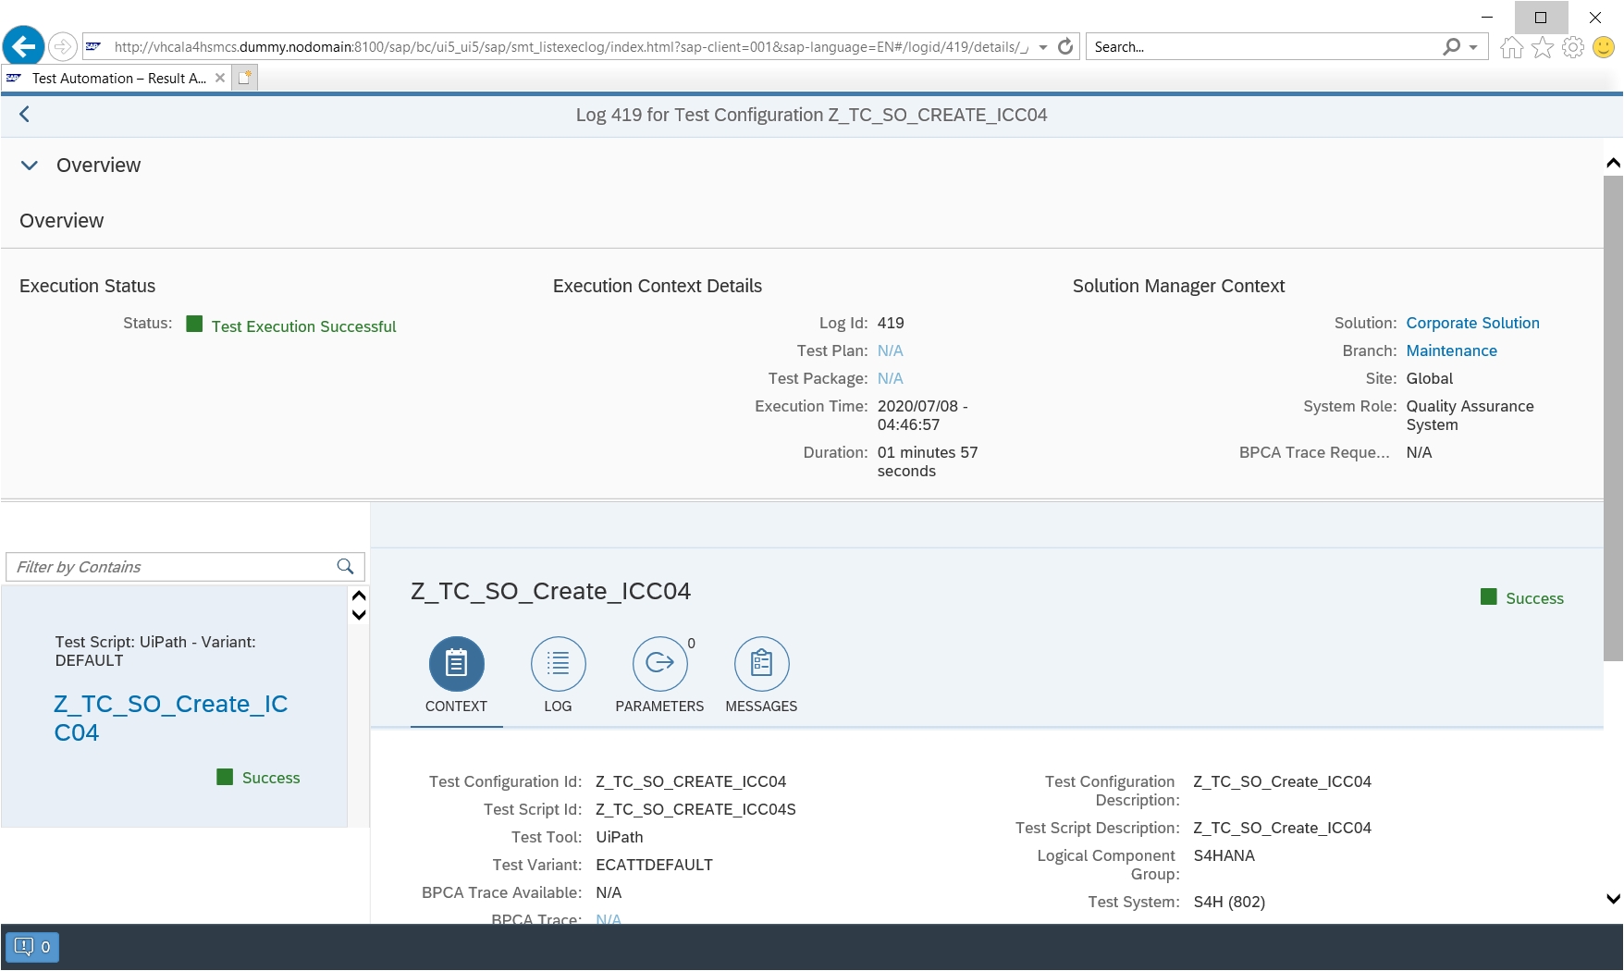
Task: Select Z_TC_SO_Create_ICC04 test script item
Action: [x=171, y=719]
